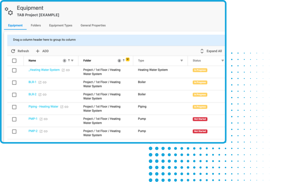Viewport: 305px width, 182px height.
Task: Click the Refresh circular arrow icon
Action: [13, 51]
